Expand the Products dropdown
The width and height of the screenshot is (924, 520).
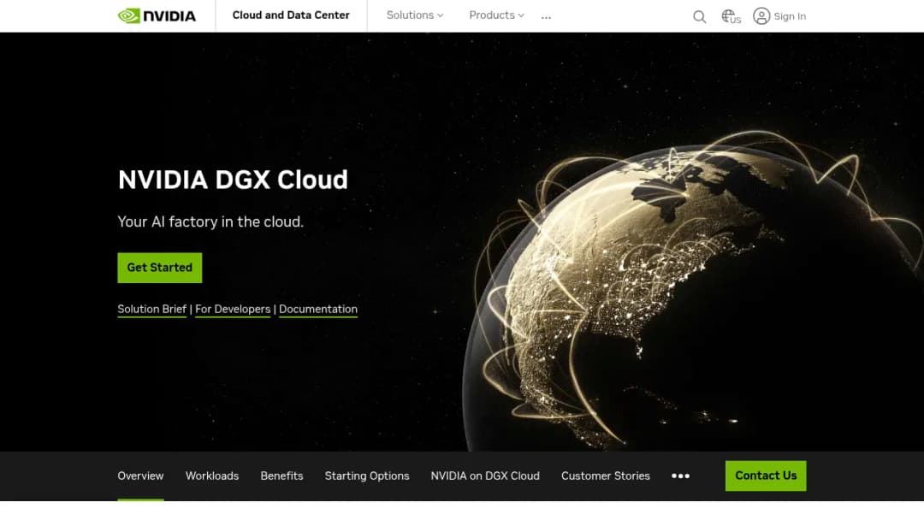496,15
